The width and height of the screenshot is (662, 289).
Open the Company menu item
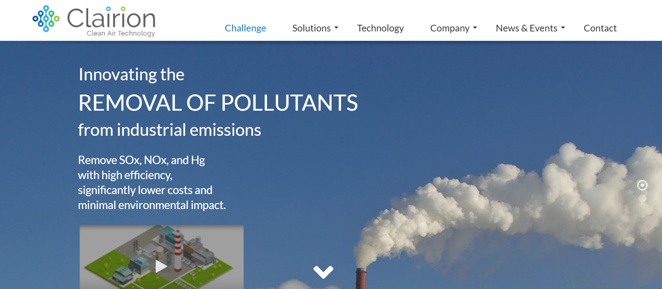pyautogui.click(x=449, y=28)
